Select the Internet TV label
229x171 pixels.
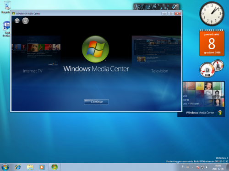pyautogui.click(x=33, y=71)
